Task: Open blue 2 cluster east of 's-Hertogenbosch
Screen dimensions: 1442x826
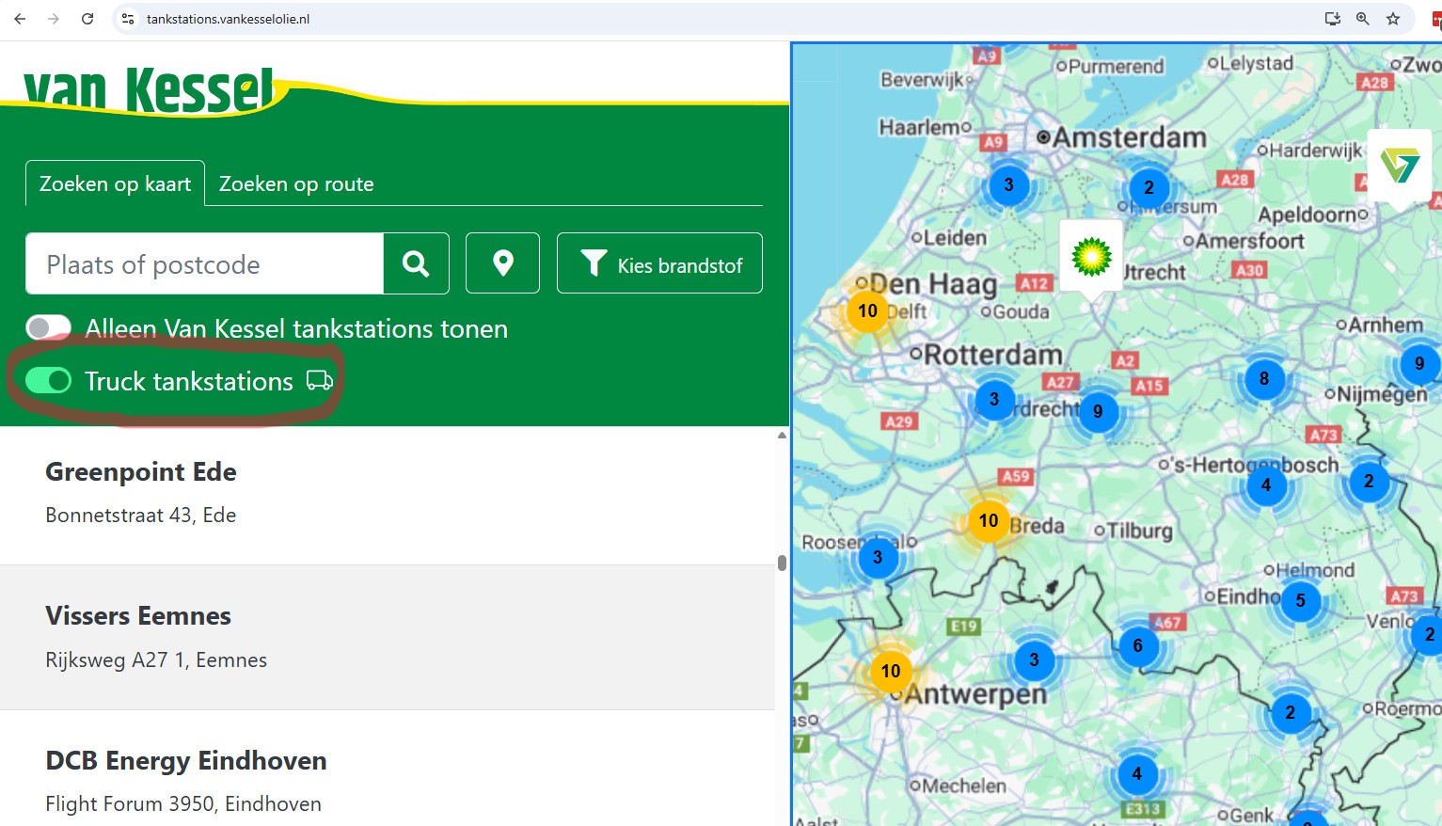Action: (x=1369, y=481)
